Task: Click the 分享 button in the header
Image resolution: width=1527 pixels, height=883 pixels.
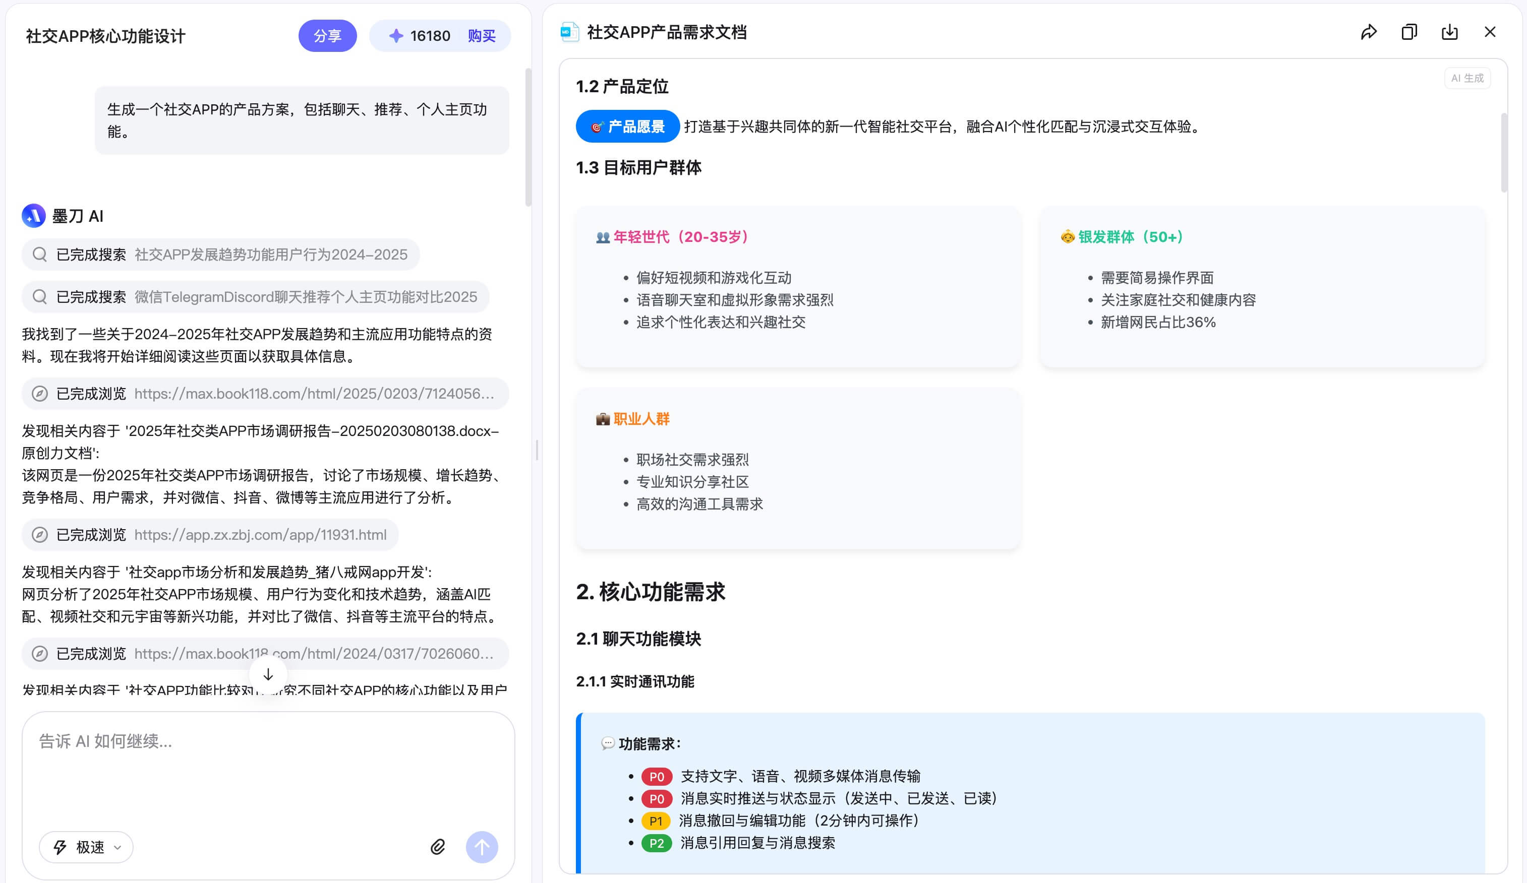Action: tap(327, 36)
